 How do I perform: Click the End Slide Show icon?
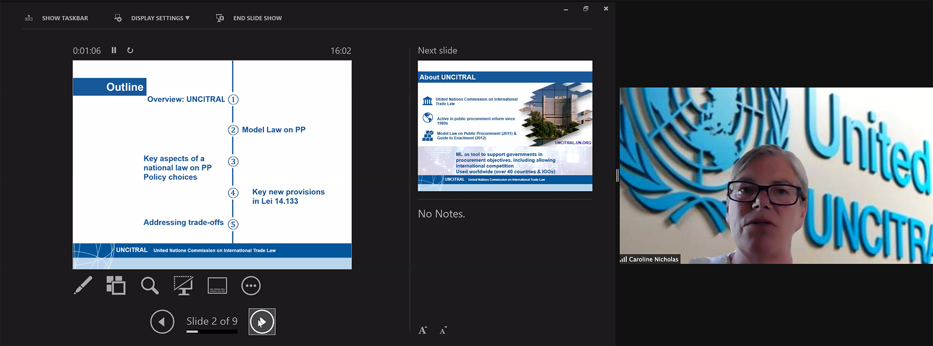click(x=220, y=18)
